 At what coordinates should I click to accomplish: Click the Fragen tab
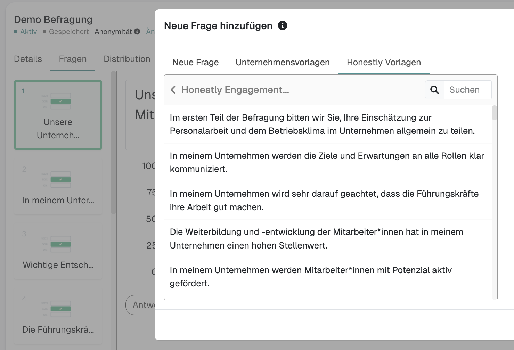tap(73, 59)
